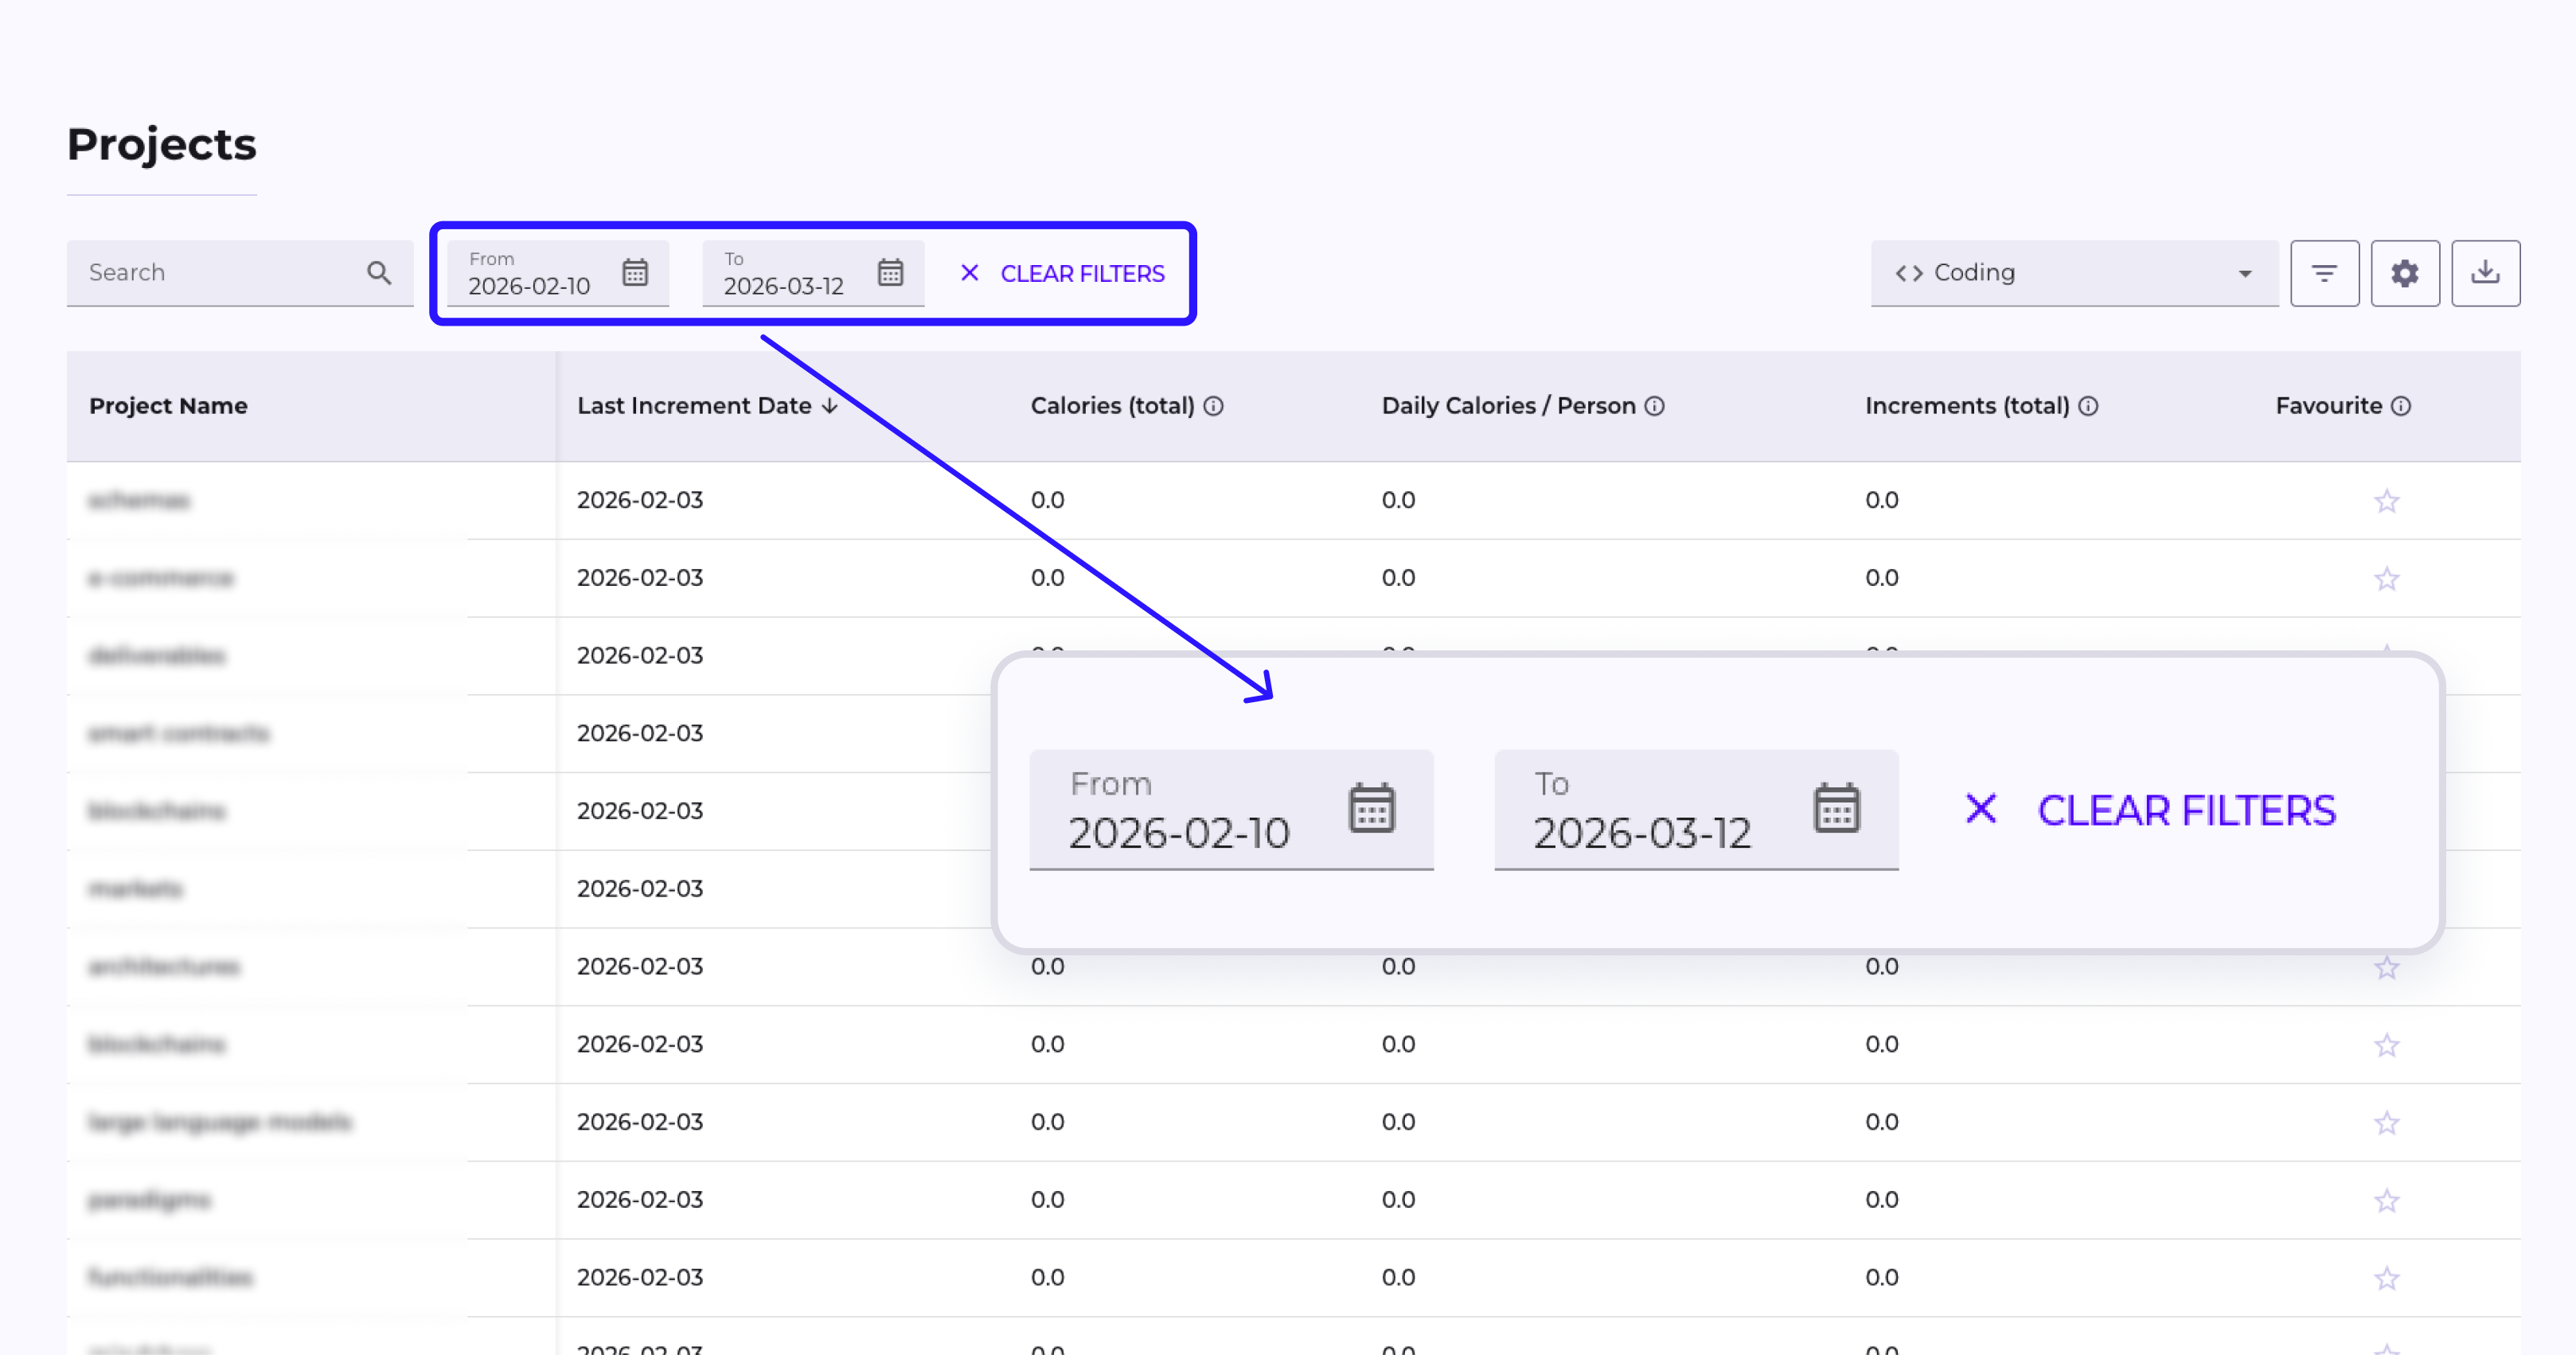
Task: Open table settings gear button
Action: (2404, 272)
